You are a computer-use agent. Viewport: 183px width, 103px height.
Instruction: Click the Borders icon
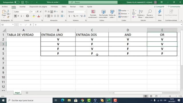[27, 16]
